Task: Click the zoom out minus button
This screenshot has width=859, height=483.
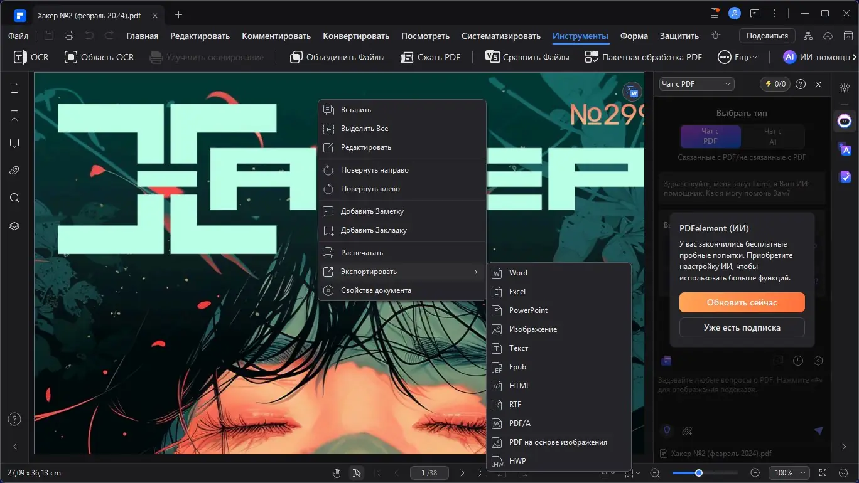Action: pyautogui.click(x=655, y=473)
